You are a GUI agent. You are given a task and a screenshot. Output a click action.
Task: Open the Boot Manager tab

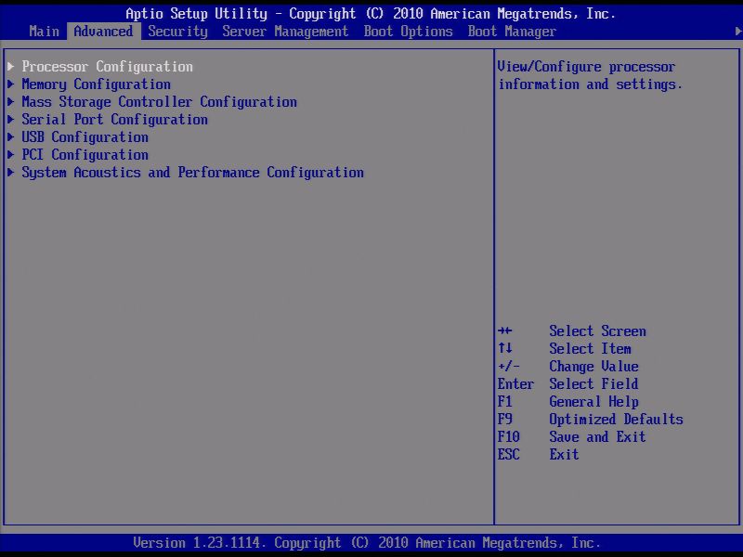coord(512,31)
